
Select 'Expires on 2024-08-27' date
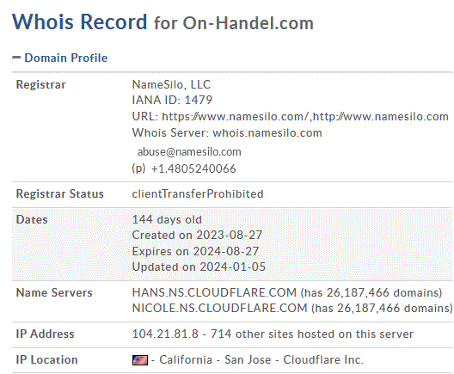195,251
